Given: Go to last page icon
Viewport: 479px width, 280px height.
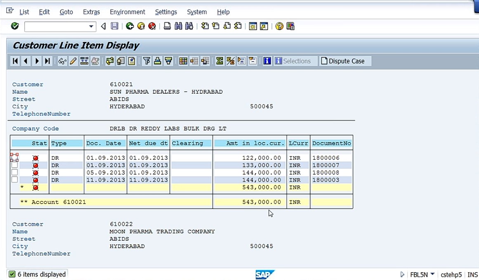Looking at the screenshot, I should pyautogui.click(x=238, y=26).
